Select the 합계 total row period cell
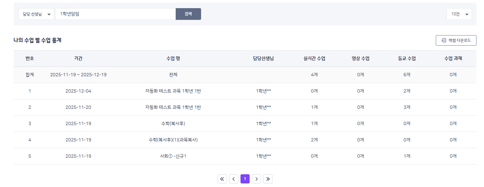The height and width of the screenshot is (187, 484). click(x=78, y=75)
